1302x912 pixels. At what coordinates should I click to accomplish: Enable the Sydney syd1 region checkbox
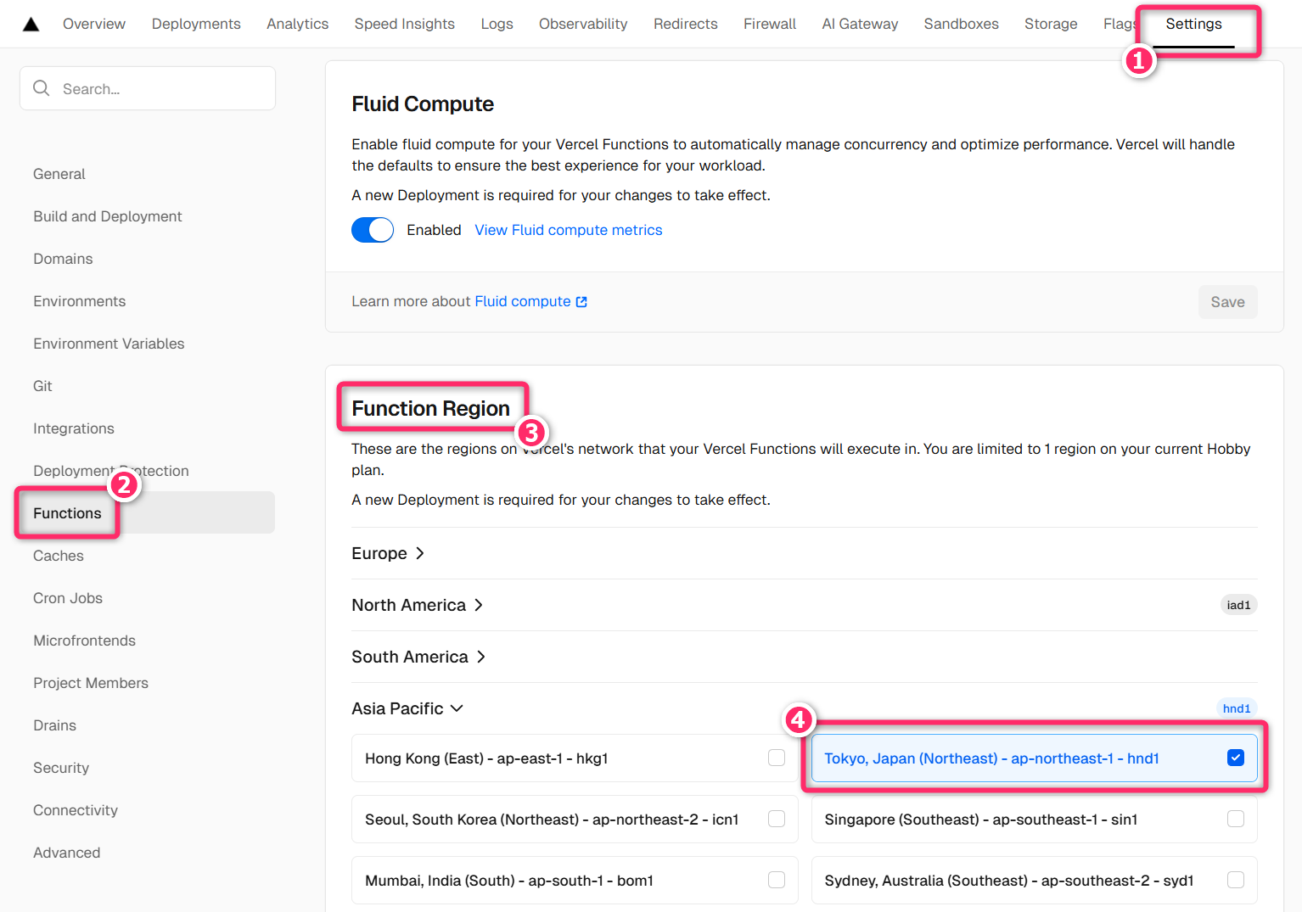1235,880
